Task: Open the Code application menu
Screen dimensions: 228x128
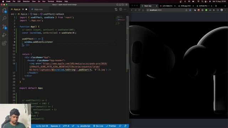Action: point(8,1)
